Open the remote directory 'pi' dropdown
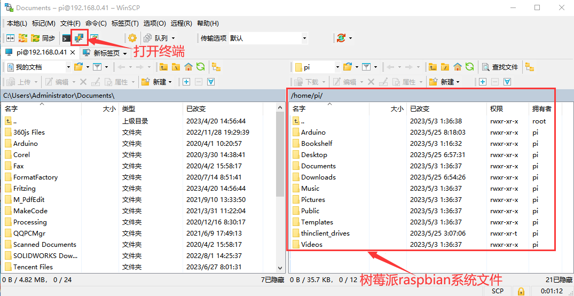 click(x=337, y=67)
